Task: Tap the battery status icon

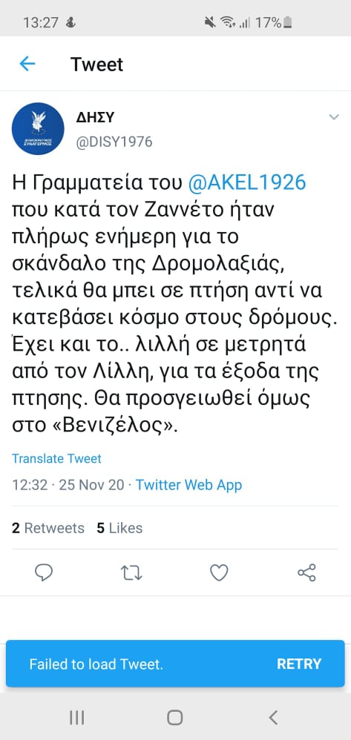Action: (x=288, y=22)
